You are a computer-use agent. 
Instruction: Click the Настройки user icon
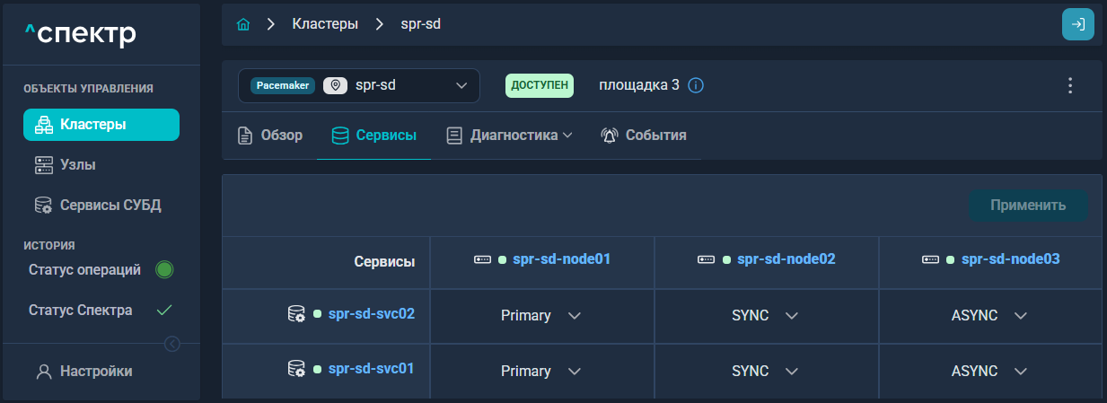tap(44, 372)
